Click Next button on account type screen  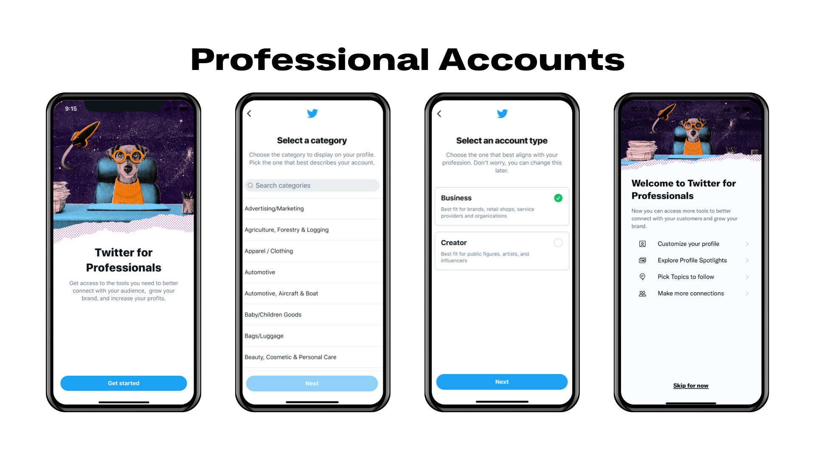pyautogui.click(x=502, y=381)
